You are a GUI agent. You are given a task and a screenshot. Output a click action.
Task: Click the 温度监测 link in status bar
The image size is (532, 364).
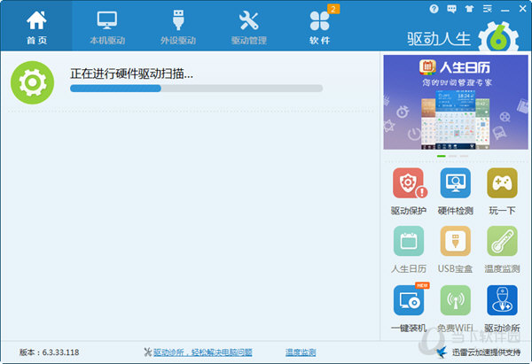point(301,352)
